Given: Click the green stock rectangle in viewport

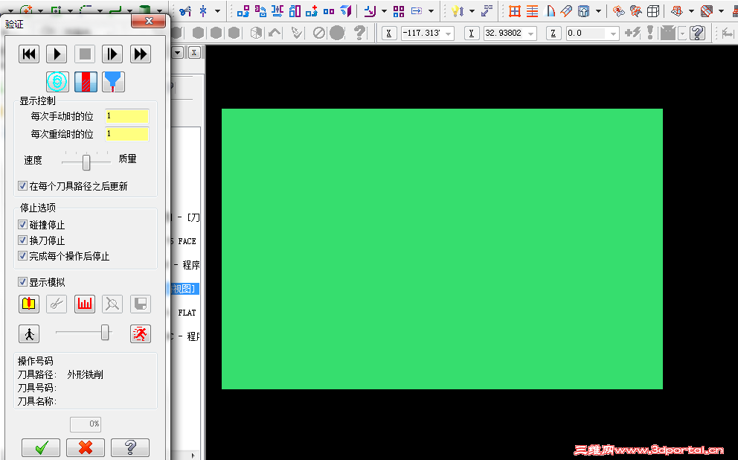Looking at the screenshot, I should pos(442,249).
